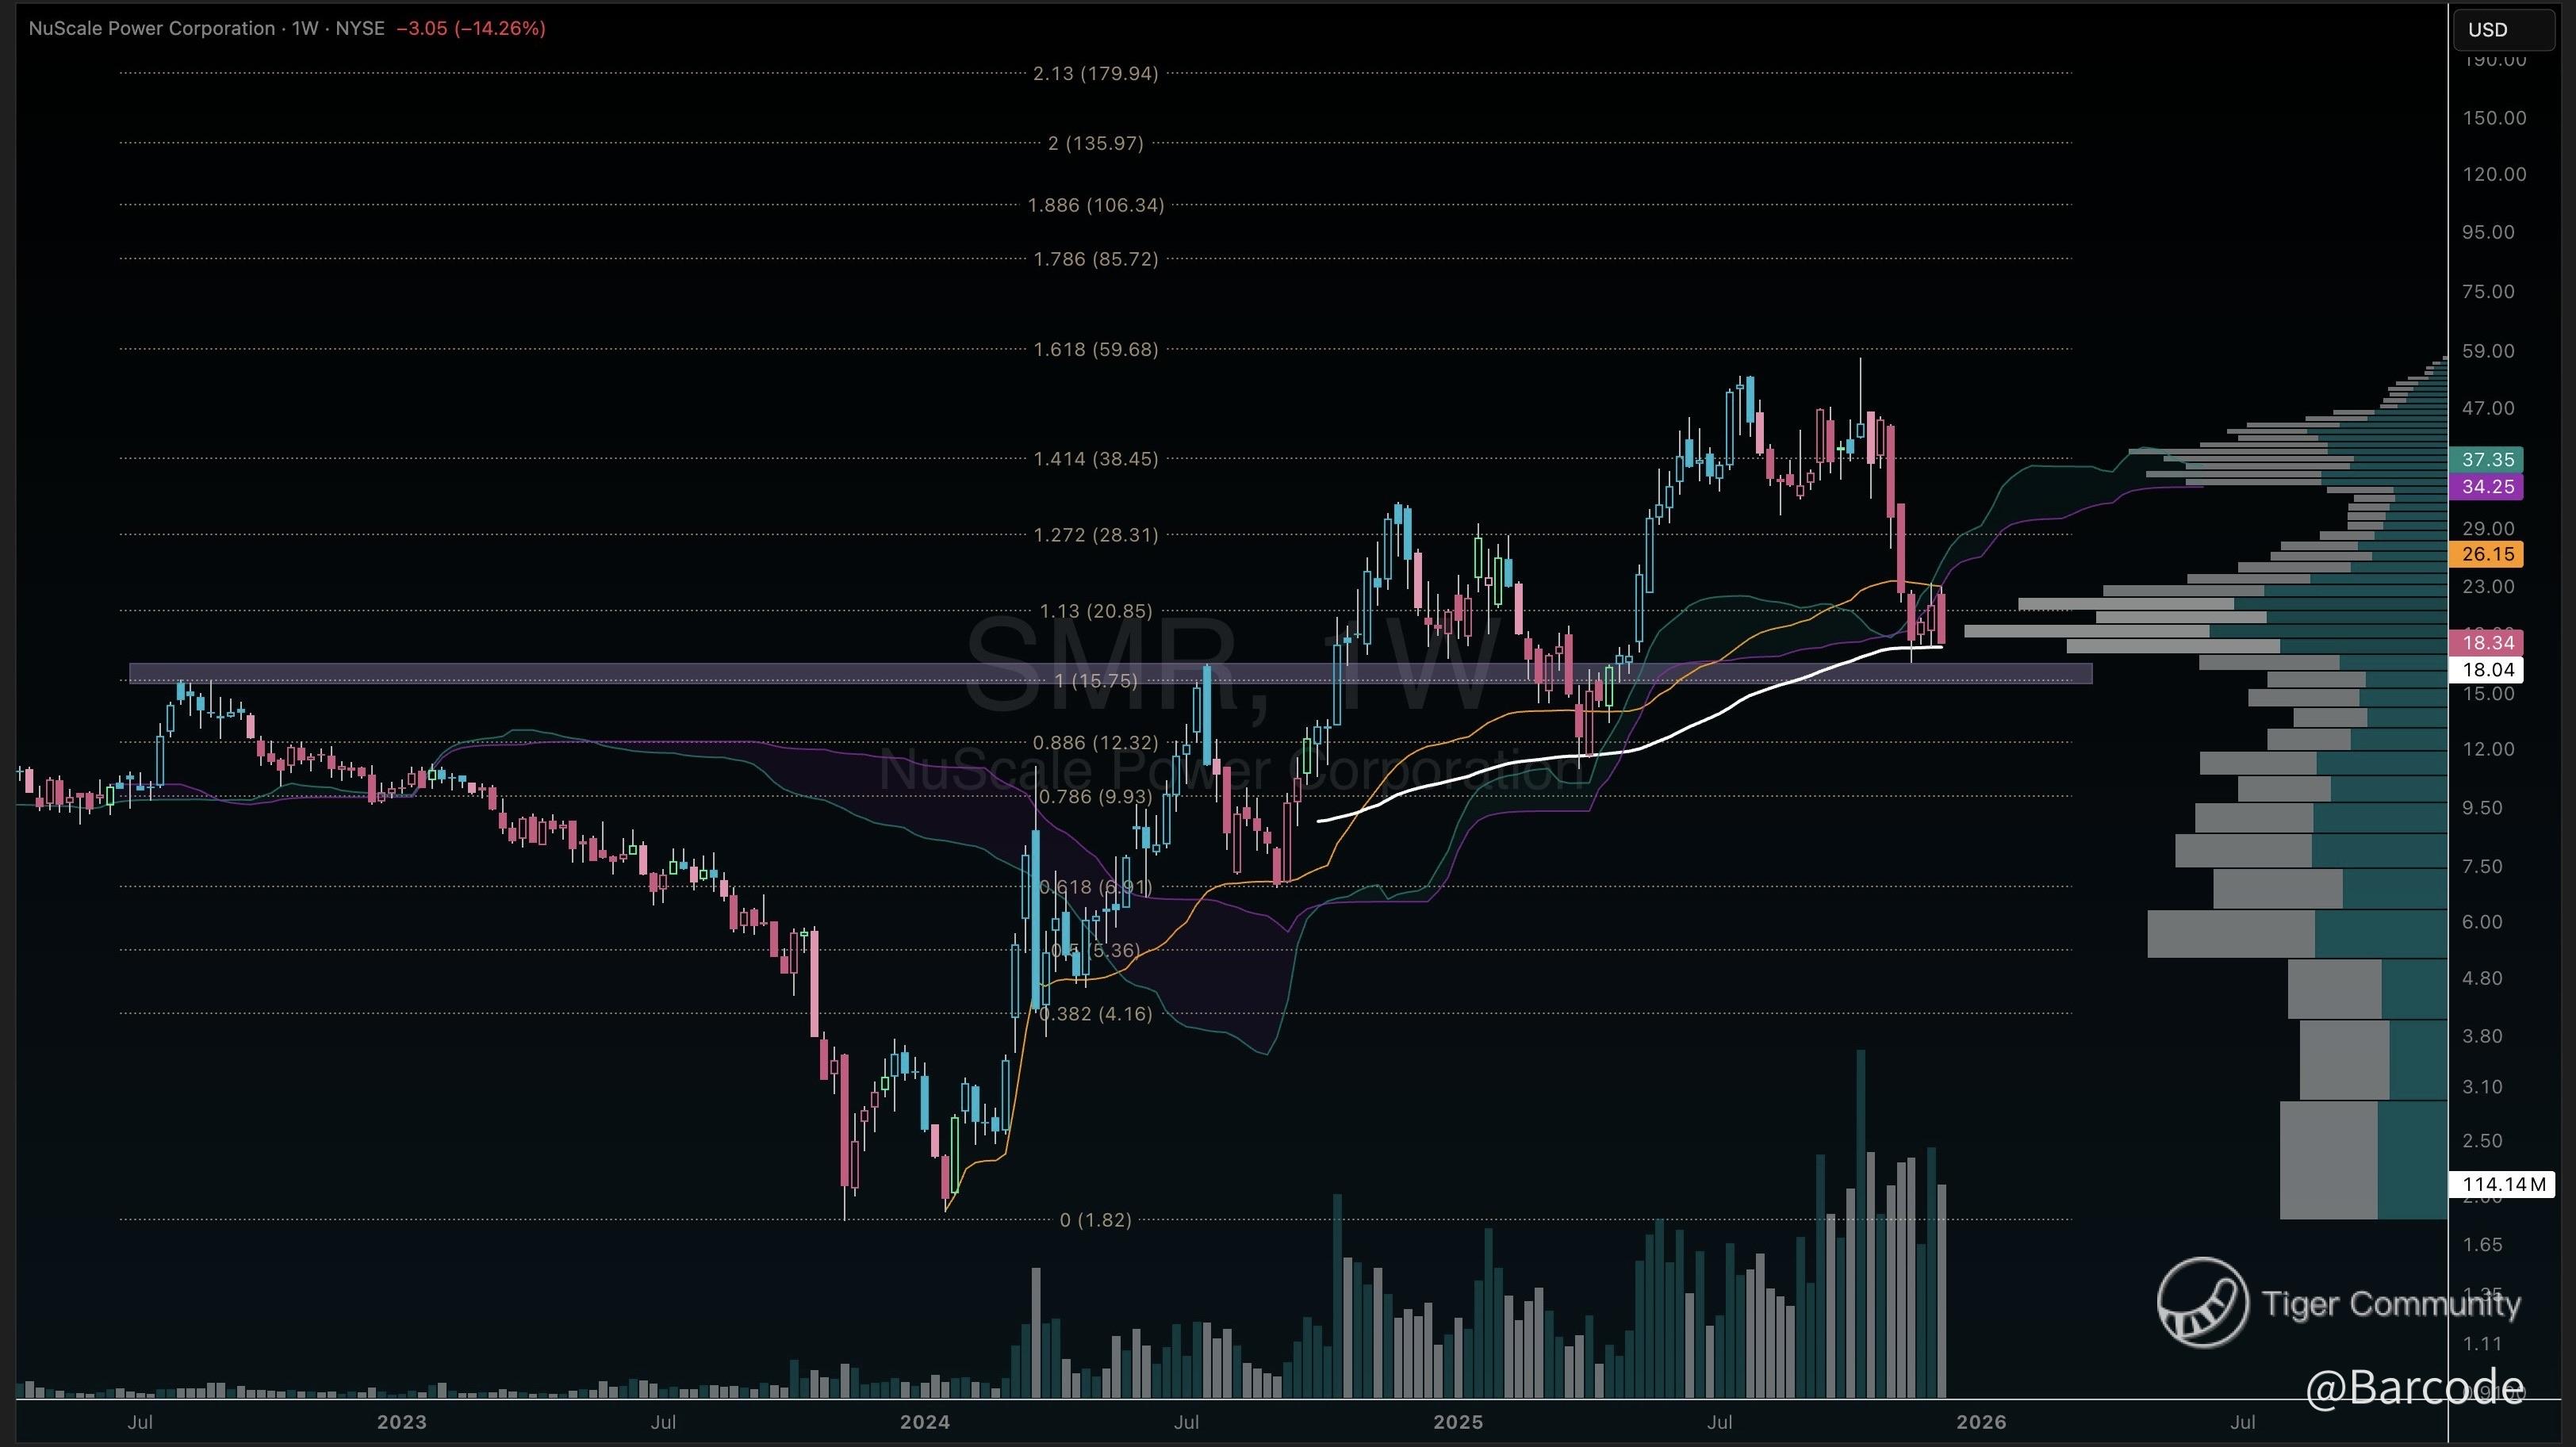Image resolution: width=2576 pixels, height=1447 pixels.
Task: Select the orange 26.15 price label
Action: click(2486, 554)
